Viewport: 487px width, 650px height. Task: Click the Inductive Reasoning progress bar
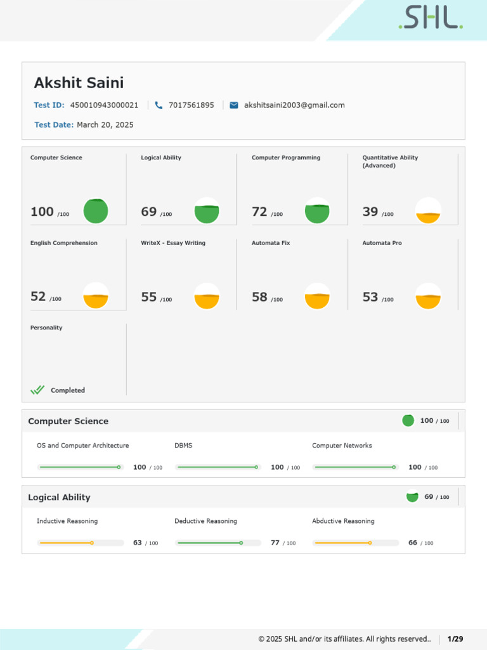click(81, 543)
